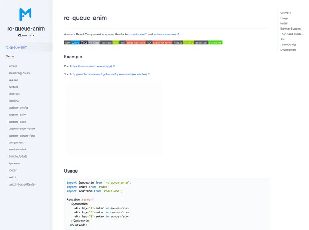Select rc-queue-anim in sidebar
Viewport: 309px width, 230px height.
(x=17, y=47)
